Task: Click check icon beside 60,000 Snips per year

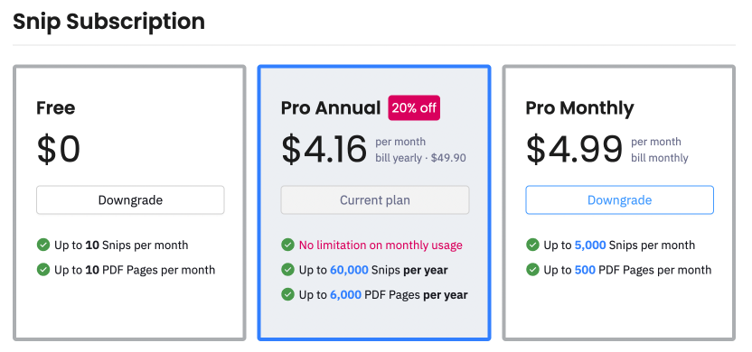Action: 287,270
